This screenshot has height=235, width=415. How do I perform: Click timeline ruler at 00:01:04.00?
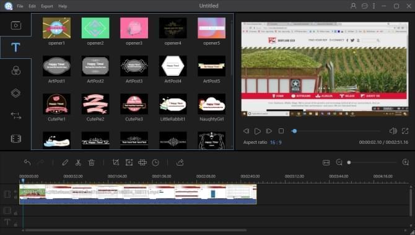(117, 176)
